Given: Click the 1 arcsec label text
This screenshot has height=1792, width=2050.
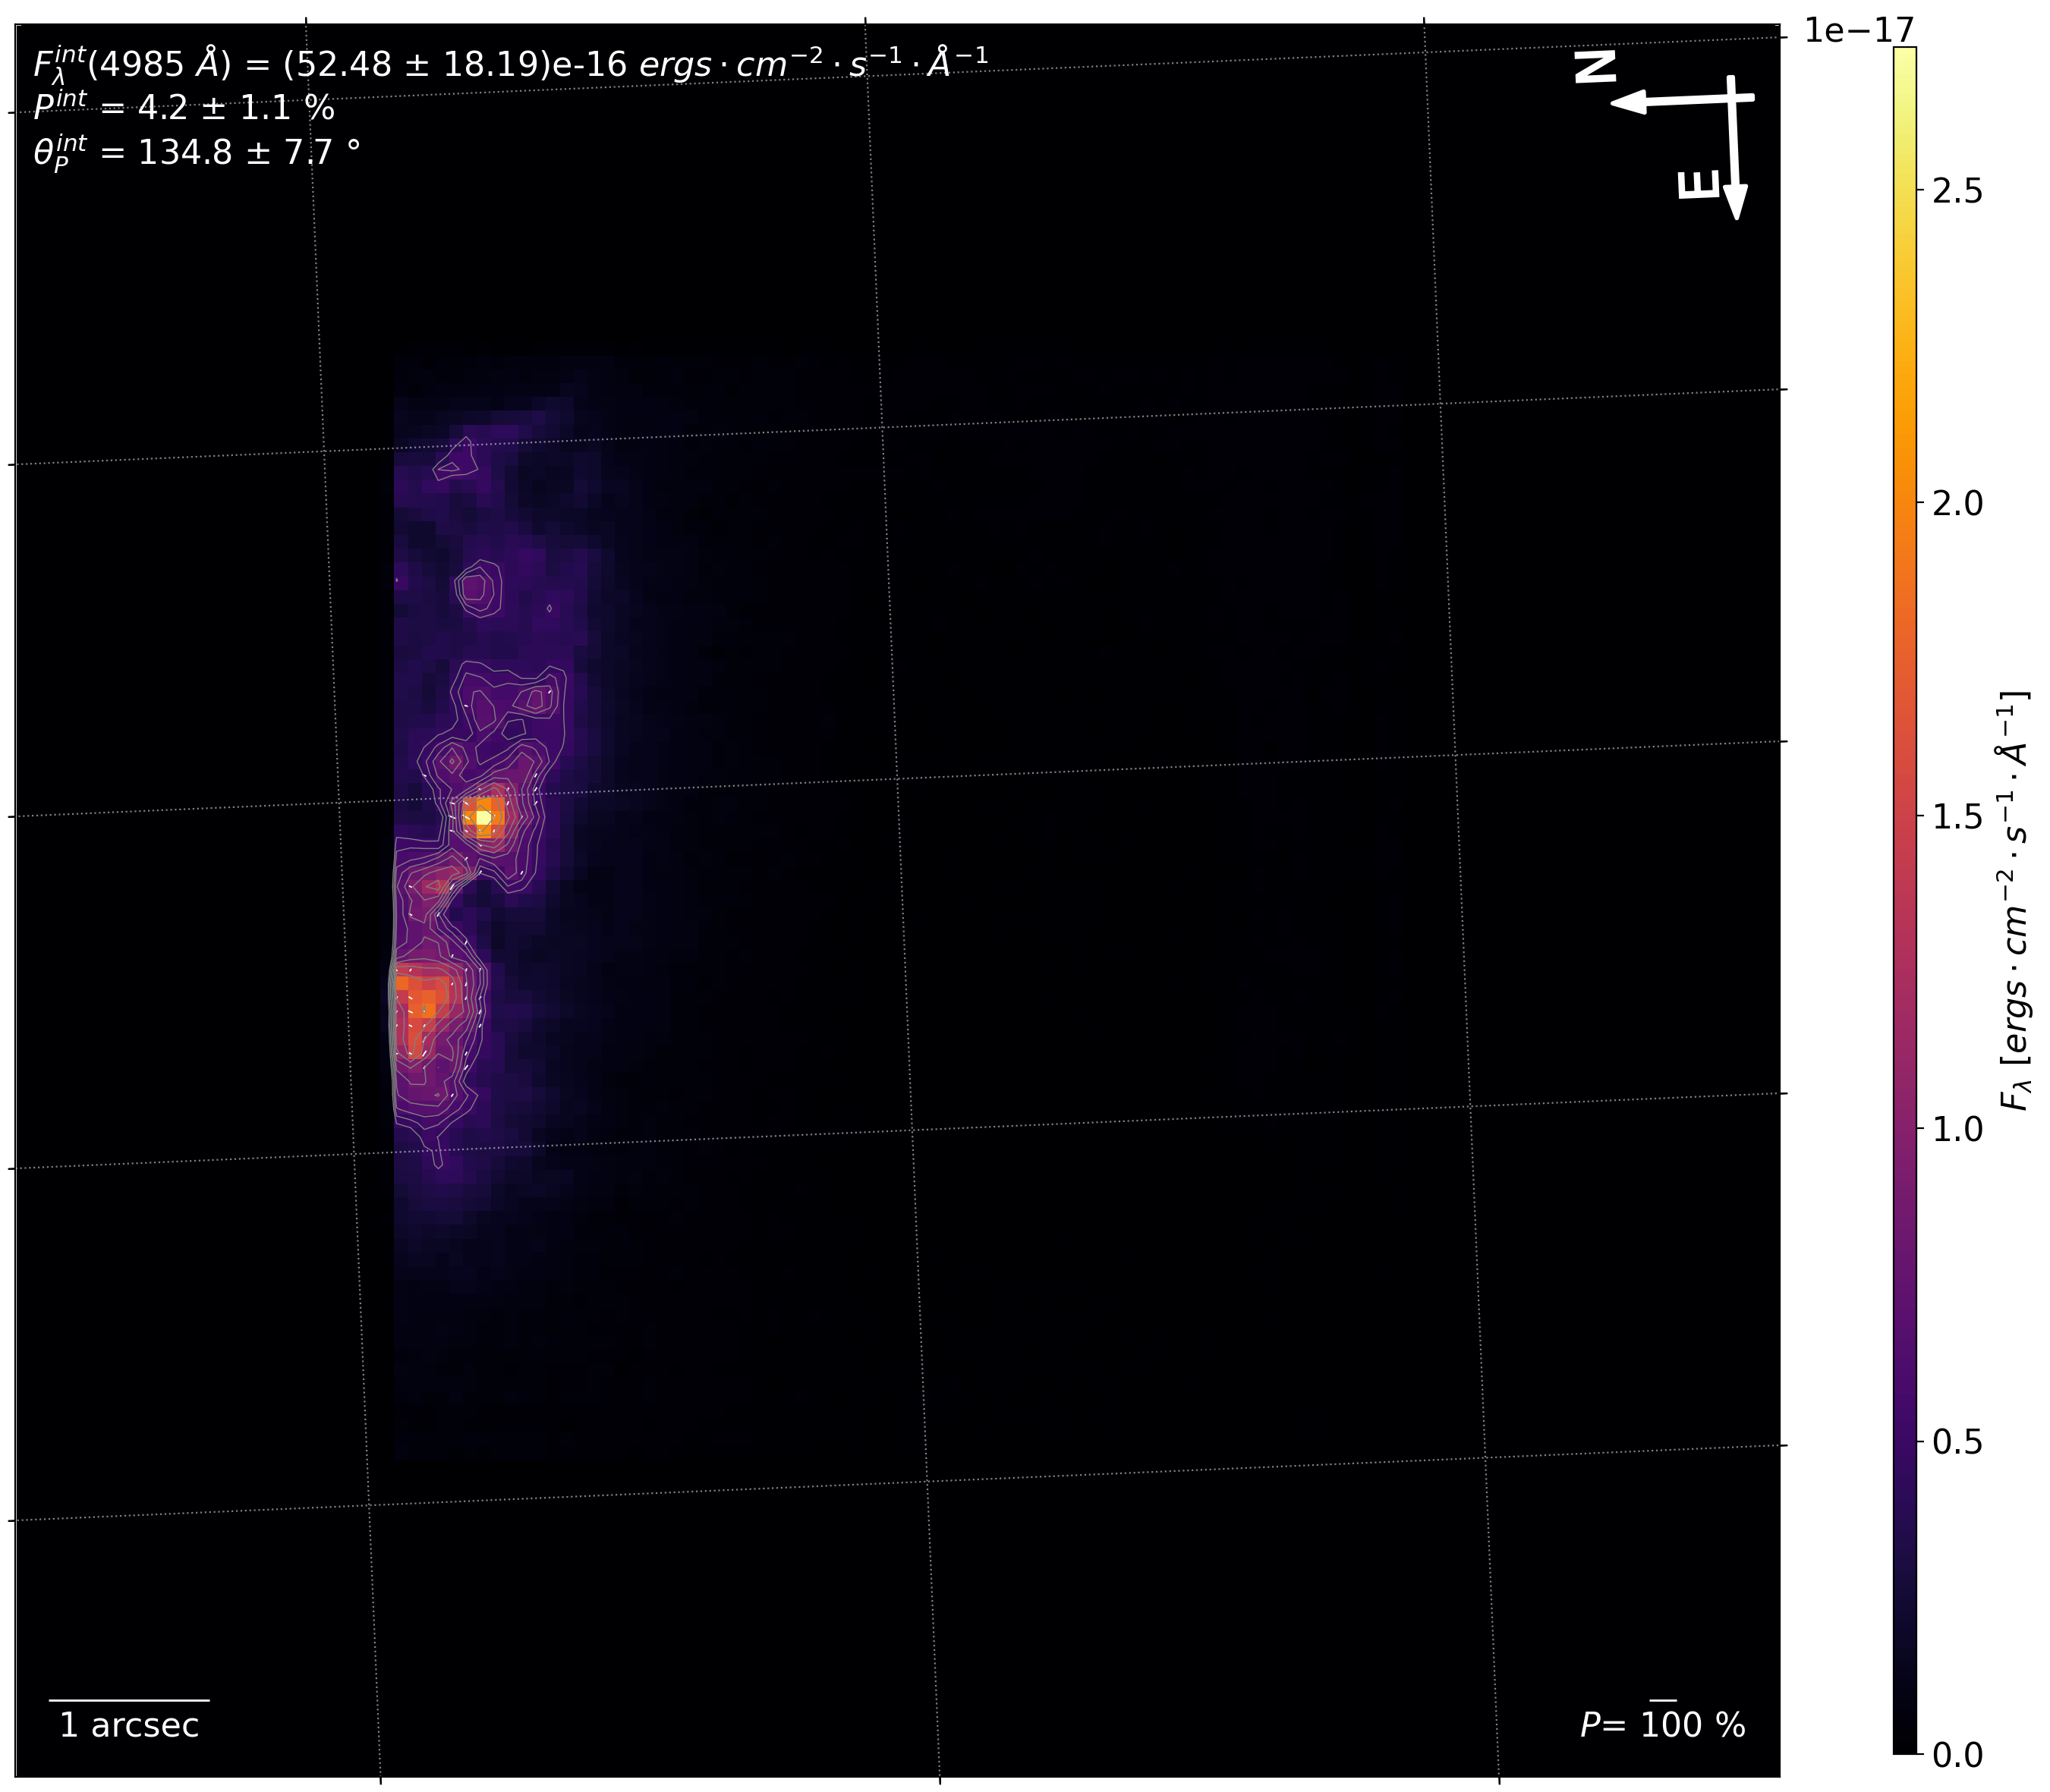Looking at the screenshot, I should point(129,1725).
